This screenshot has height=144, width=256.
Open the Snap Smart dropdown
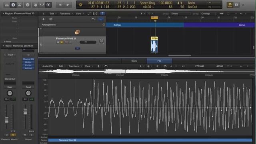click(181, 14)
